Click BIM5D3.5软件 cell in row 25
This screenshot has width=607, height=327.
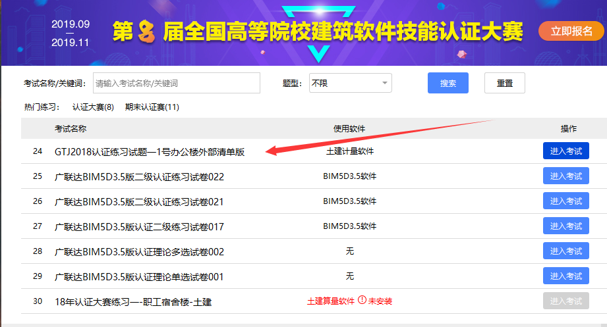[349, 176]
